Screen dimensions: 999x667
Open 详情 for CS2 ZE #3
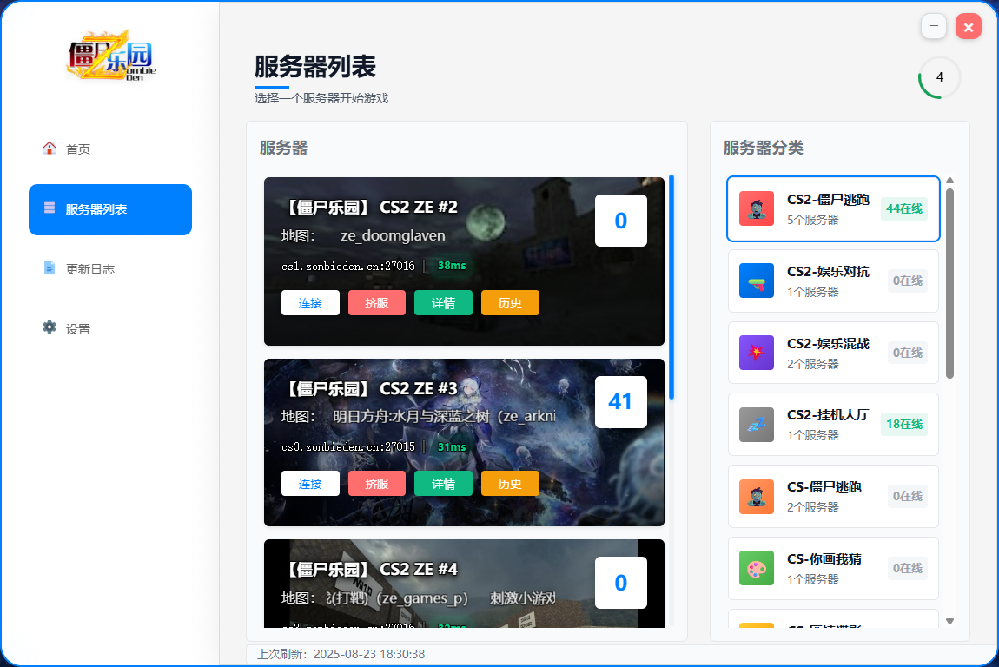click(443, 484)
